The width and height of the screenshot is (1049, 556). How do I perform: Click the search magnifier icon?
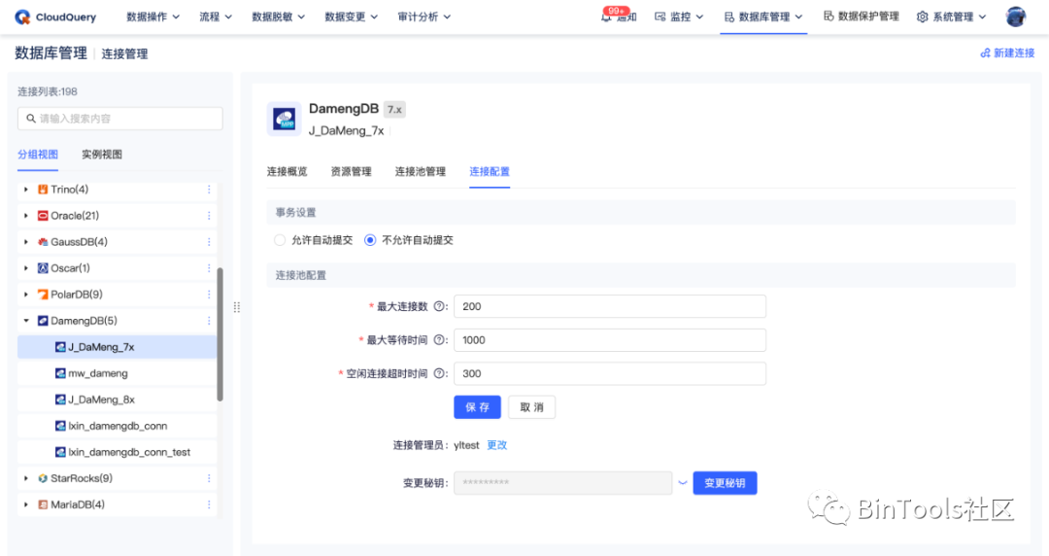point(31,119)
